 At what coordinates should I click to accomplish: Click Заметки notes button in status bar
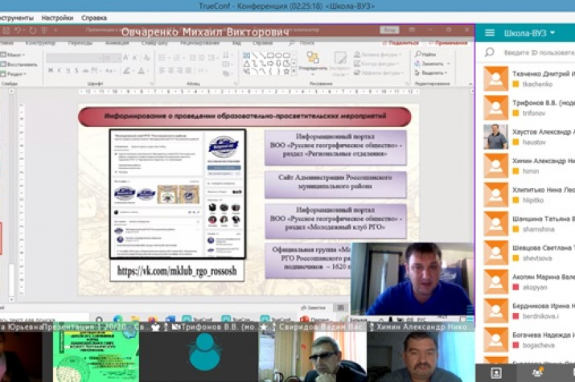313,307
